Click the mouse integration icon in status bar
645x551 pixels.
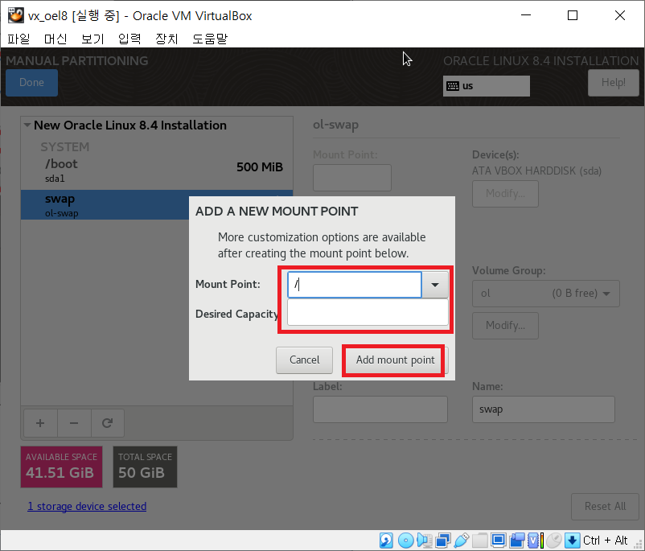click(554, 540)
